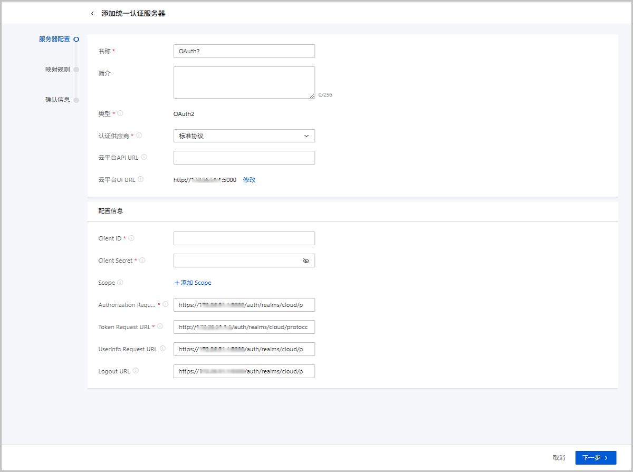The image size is (633, 472).
Task: Click info icon beside 云平台UI URL
Action: pos(141,179)
